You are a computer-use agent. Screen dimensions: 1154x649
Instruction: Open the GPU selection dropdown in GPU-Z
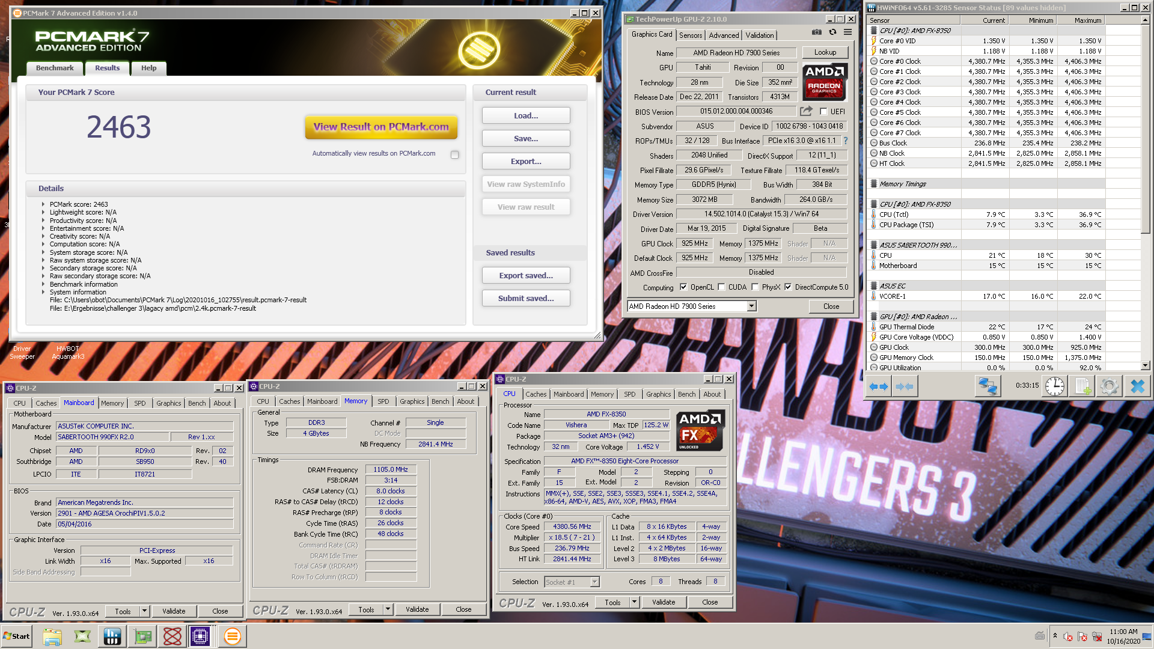coord(751,306)
